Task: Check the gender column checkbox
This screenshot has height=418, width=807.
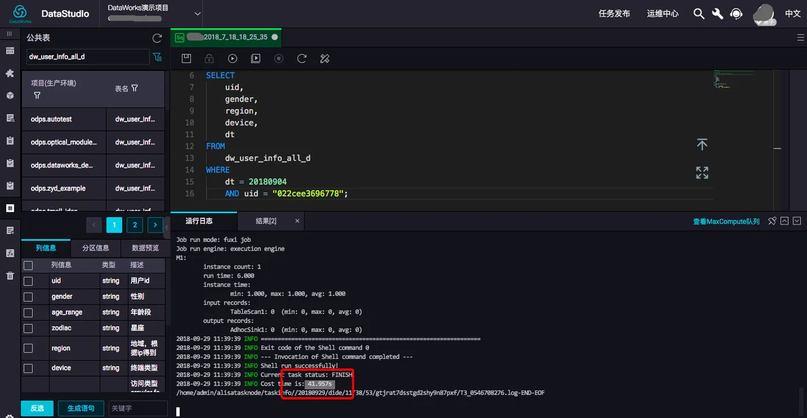Action: [x=28, y=297]
